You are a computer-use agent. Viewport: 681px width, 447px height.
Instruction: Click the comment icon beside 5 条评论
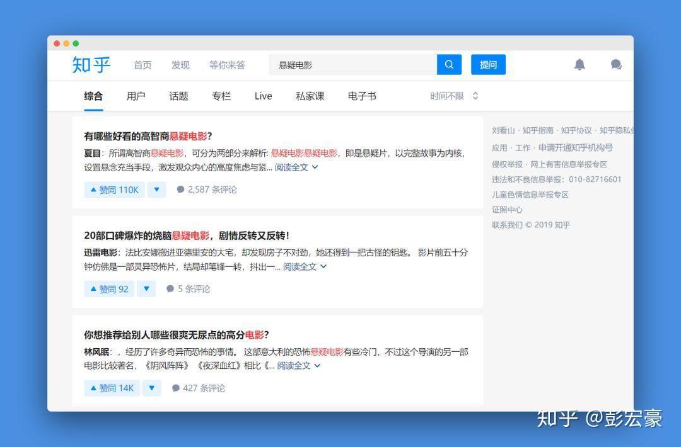click(x=170, y=289)
